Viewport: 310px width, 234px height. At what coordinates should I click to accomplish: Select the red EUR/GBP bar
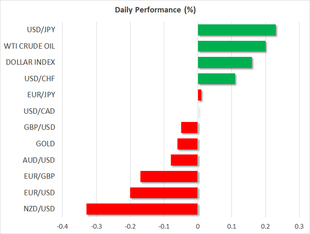pos(169,176)
